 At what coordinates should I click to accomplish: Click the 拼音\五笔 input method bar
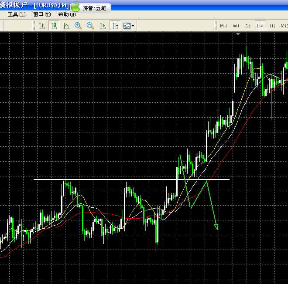point(95,8)
